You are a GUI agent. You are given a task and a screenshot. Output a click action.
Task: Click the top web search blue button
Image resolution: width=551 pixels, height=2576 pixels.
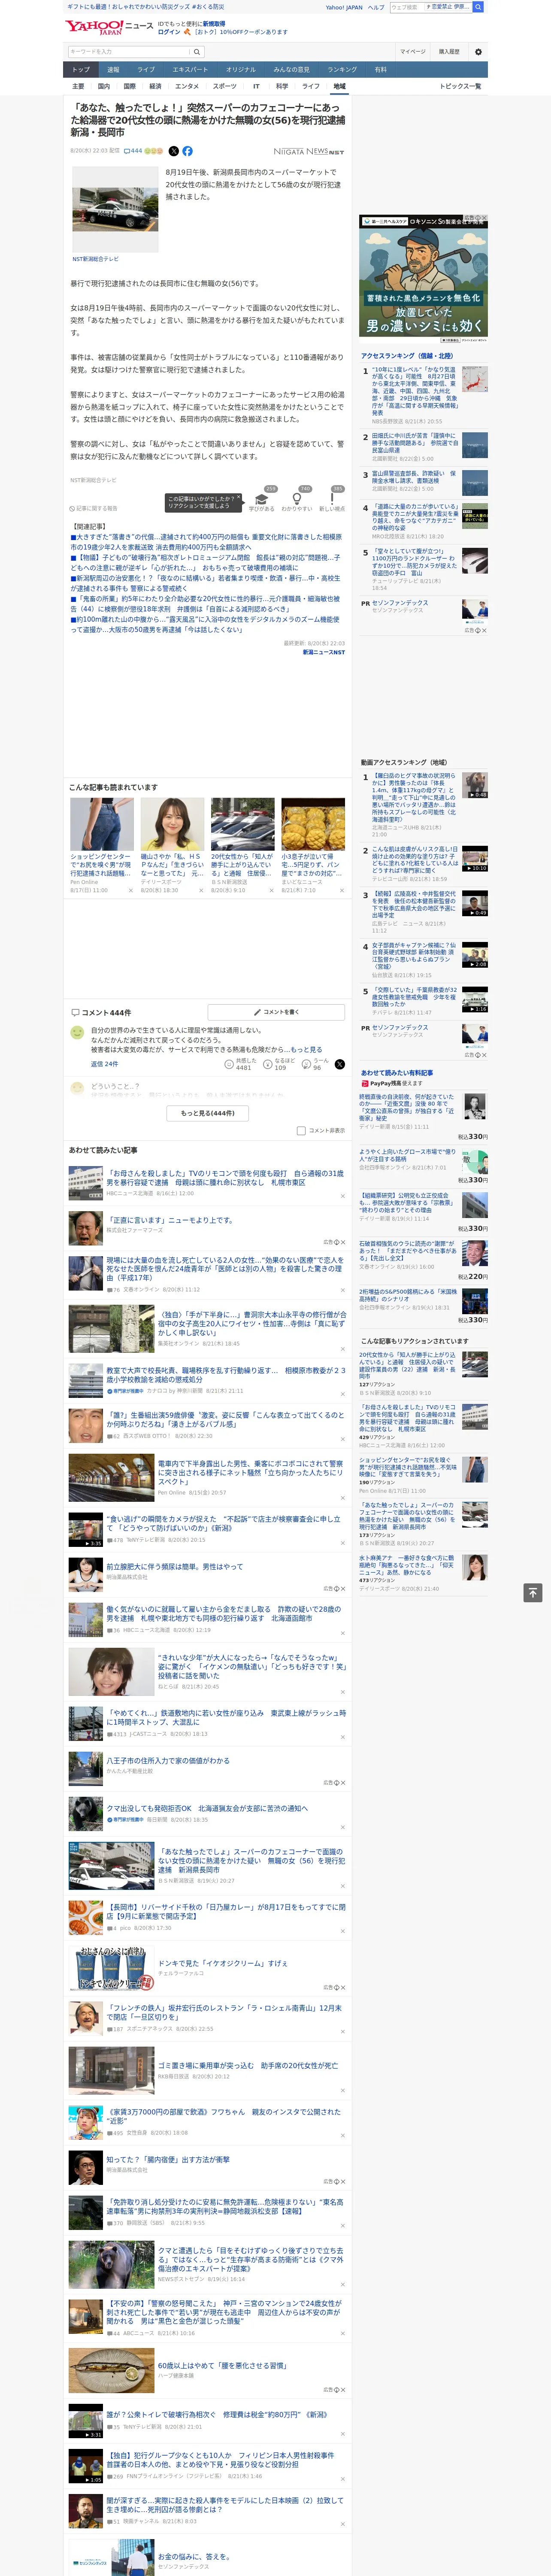[x=478, y=7]
